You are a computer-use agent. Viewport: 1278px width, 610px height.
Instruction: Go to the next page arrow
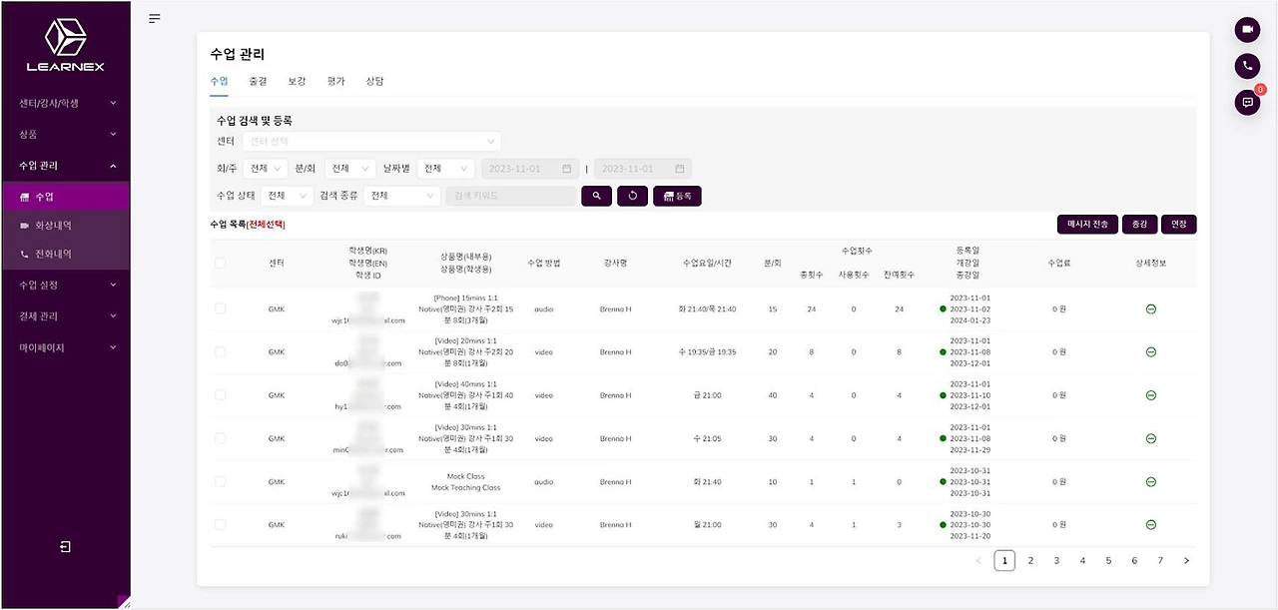pos(1186,561)
